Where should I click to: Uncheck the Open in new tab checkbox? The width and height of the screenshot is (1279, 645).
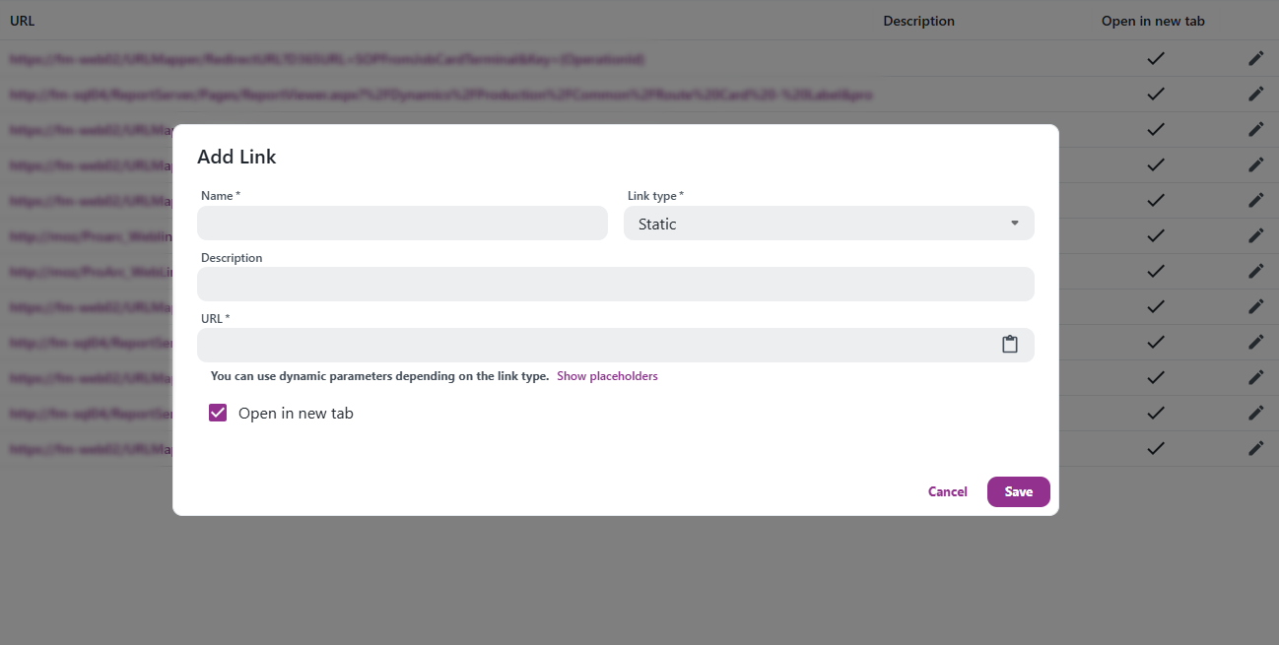[218, 413]
